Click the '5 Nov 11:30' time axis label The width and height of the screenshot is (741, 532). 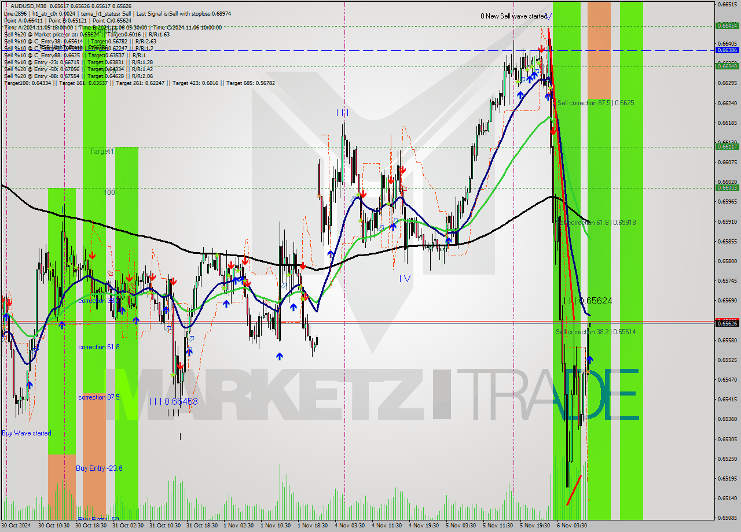(x=498, y=526)
